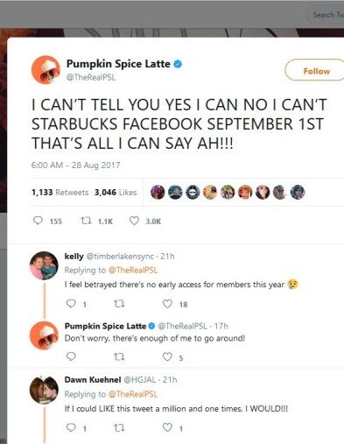
Task: Focus the Search Twitter field
Action: (326, 15)
